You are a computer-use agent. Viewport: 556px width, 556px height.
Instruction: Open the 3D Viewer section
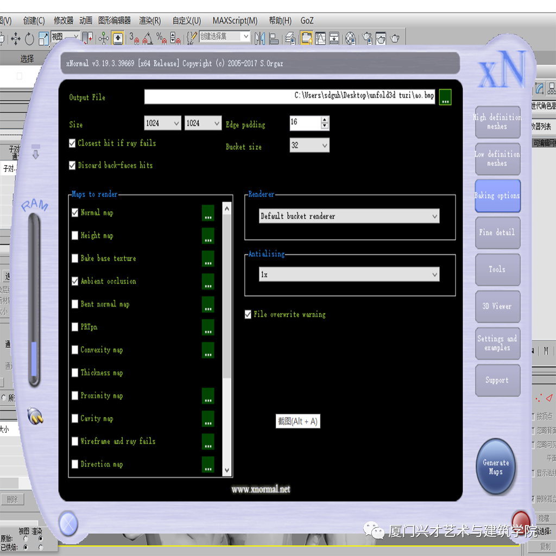498,306
